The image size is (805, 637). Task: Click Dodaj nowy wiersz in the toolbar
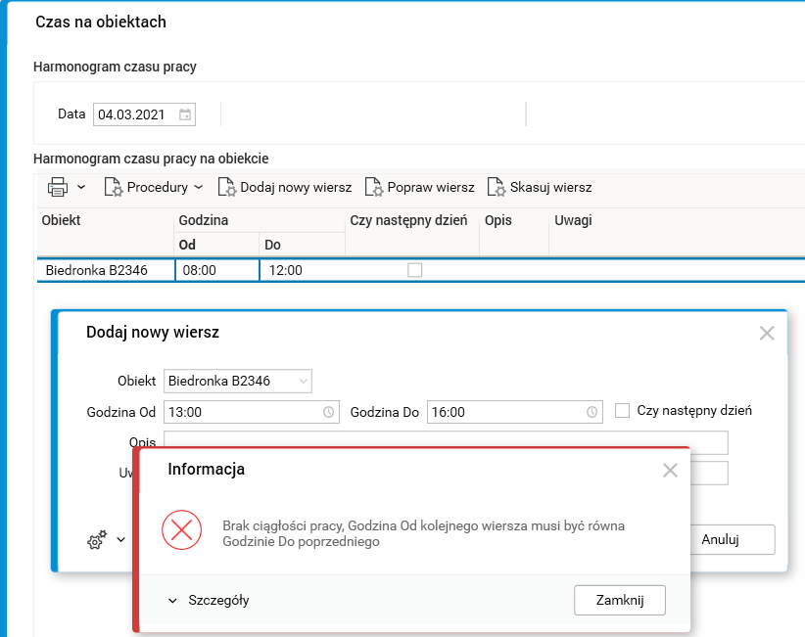285,187
